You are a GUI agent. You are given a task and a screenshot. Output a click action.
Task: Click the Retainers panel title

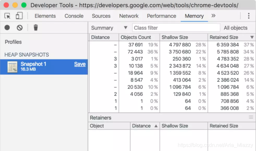101,118
